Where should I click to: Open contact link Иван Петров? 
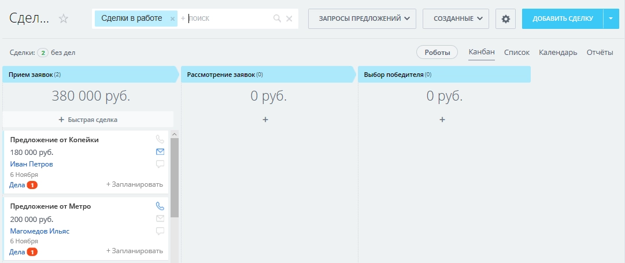click(32, 164)
